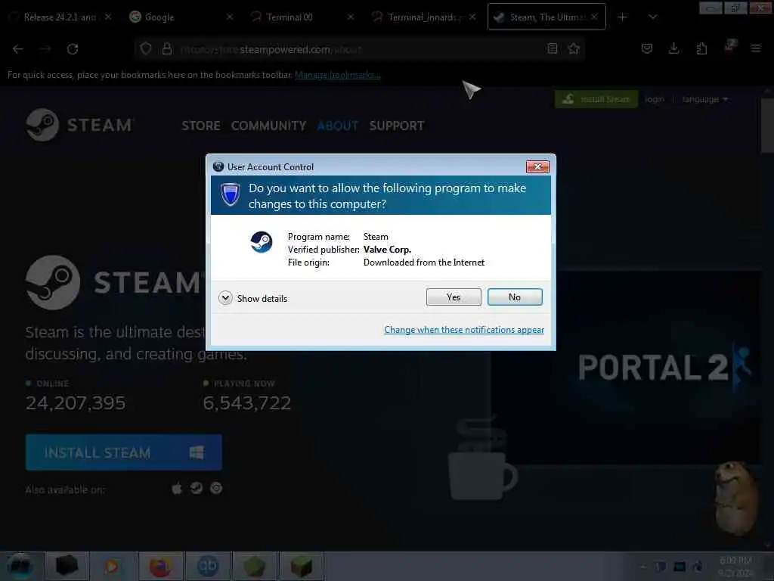Open qBittorrent from the taskbar
The width and height of the screenshot is (774, 581).
(x=207, y=566)
